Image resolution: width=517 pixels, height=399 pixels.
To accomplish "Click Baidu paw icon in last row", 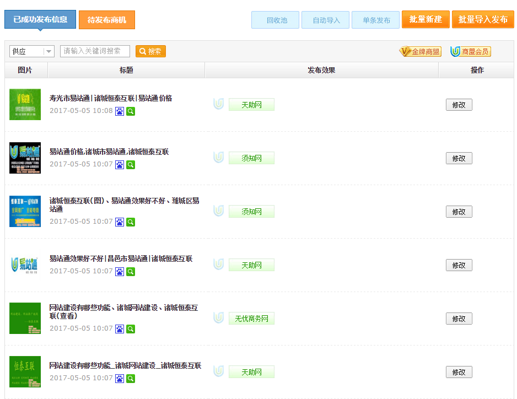I will coord(120,379).
